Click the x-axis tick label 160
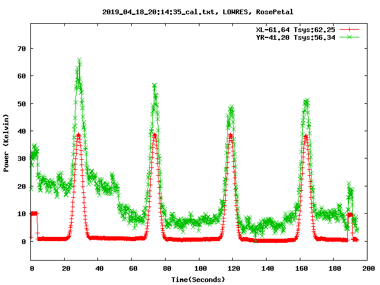 301,268
